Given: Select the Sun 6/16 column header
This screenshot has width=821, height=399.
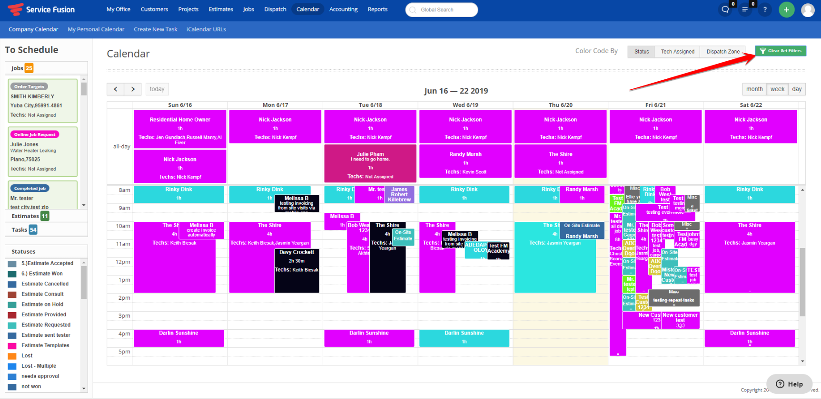Looking at the screenshot, I should coord(180,105).
